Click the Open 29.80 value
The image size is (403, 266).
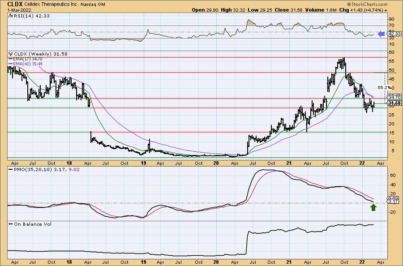click(x=205, y=10)
